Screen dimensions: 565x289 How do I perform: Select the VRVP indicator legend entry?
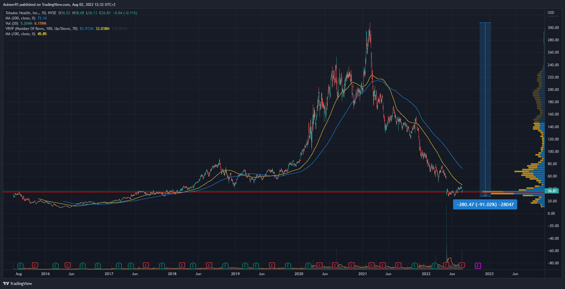click(x=41, y=29)
